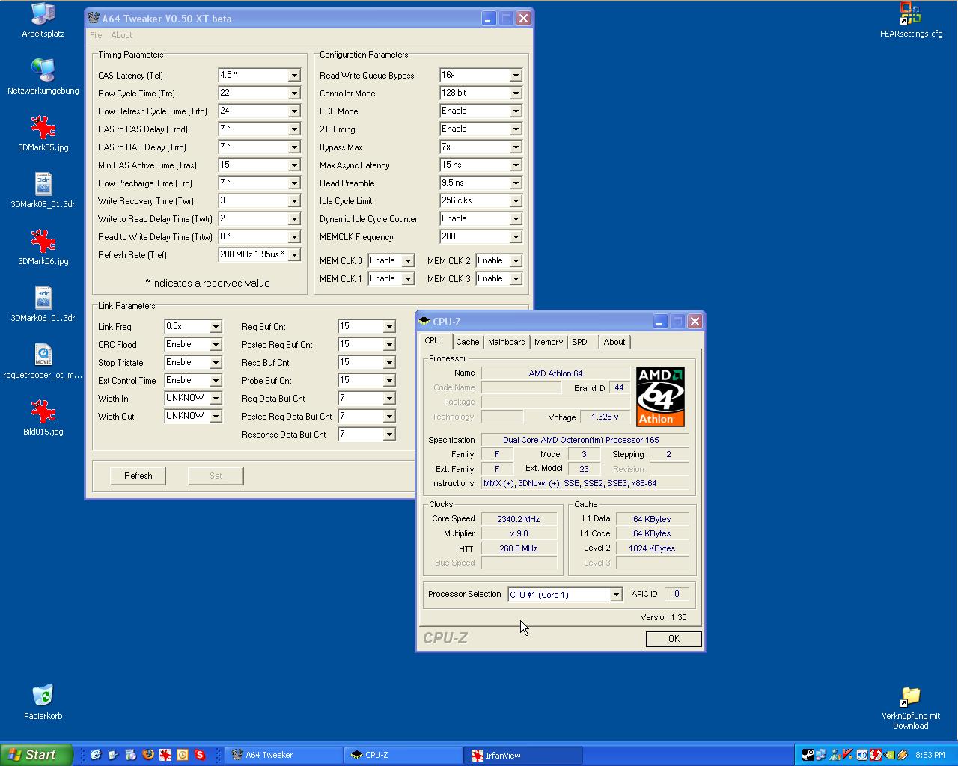Expand the Processor Selection combo box
The height and width of the screenshot is (766, 958).
point(615,595)
